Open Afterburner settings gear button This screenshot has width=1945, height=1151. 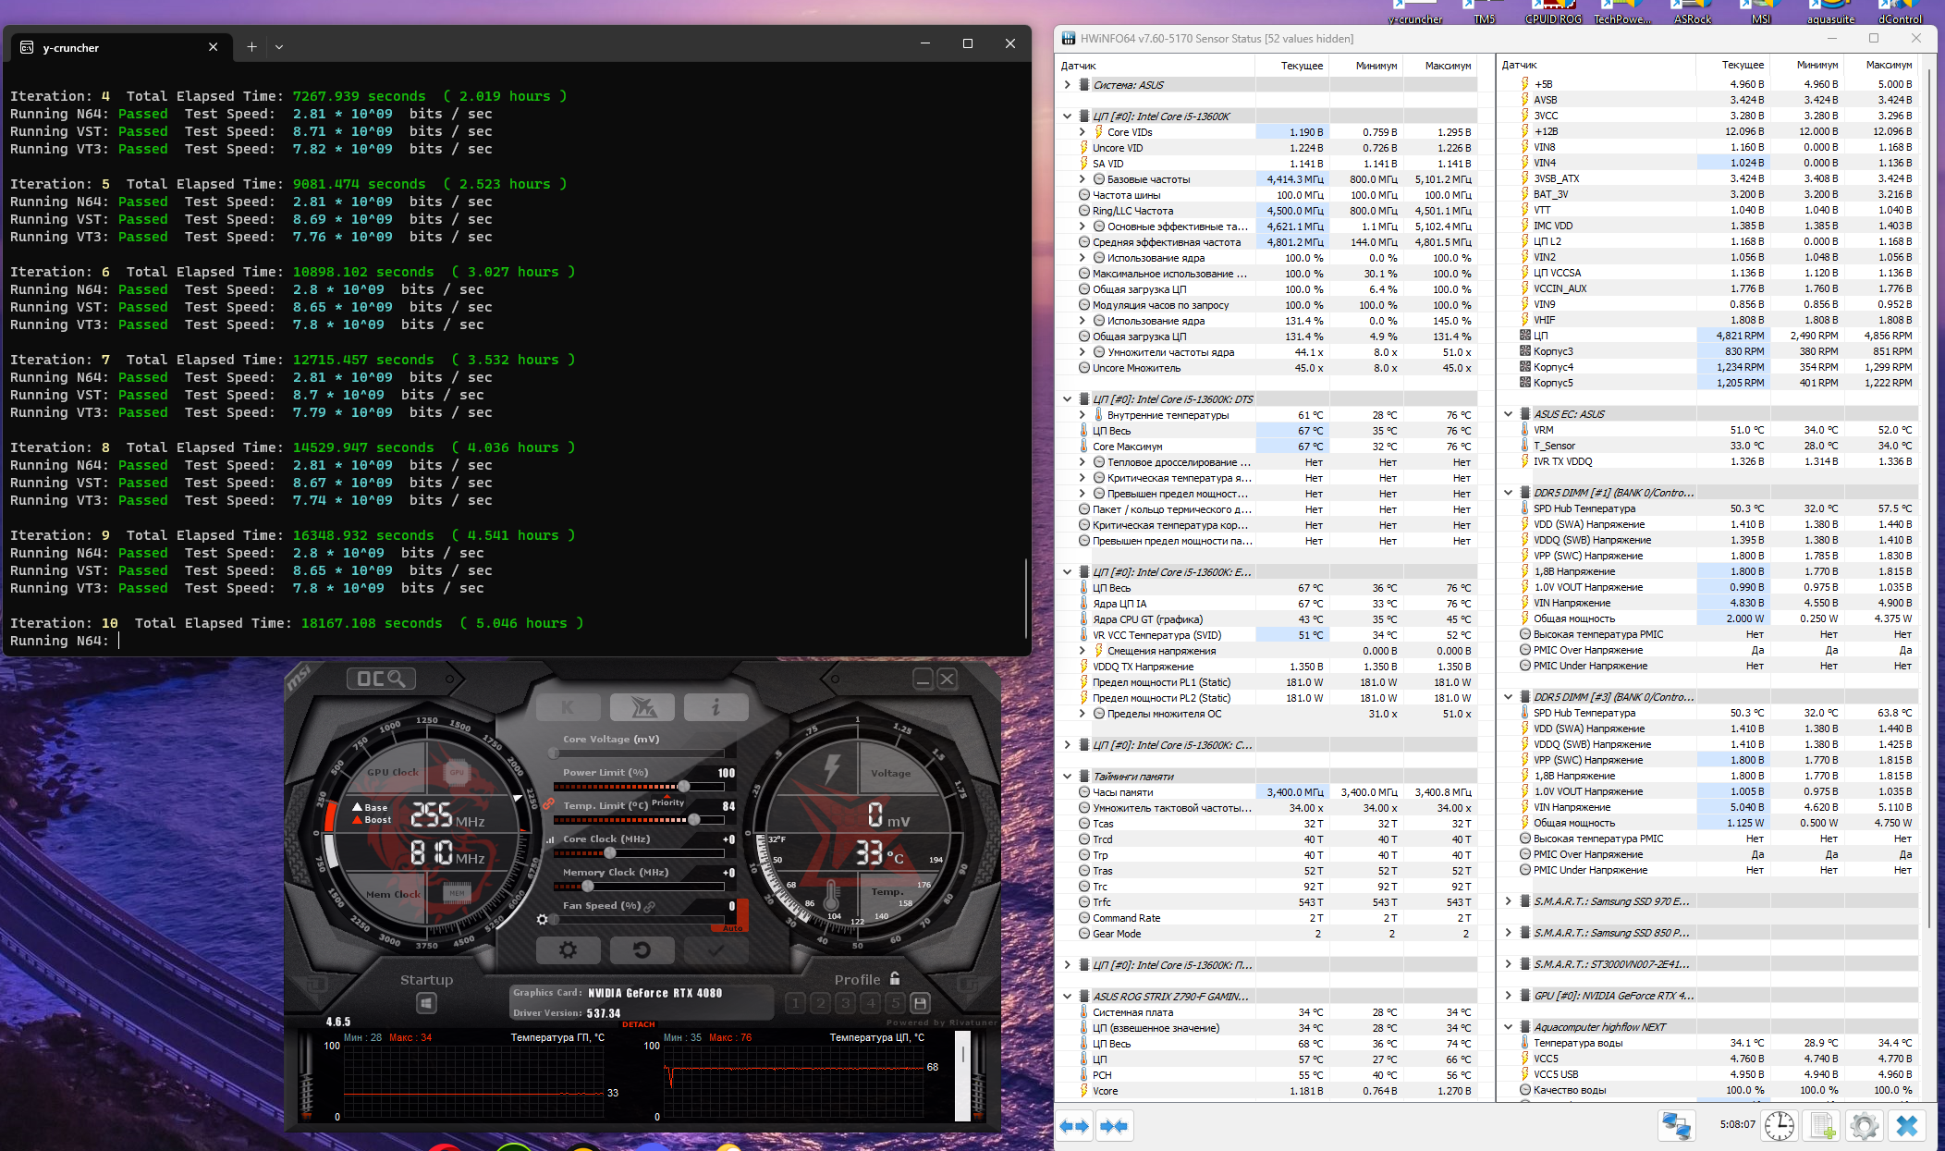(x=568, y=950)
